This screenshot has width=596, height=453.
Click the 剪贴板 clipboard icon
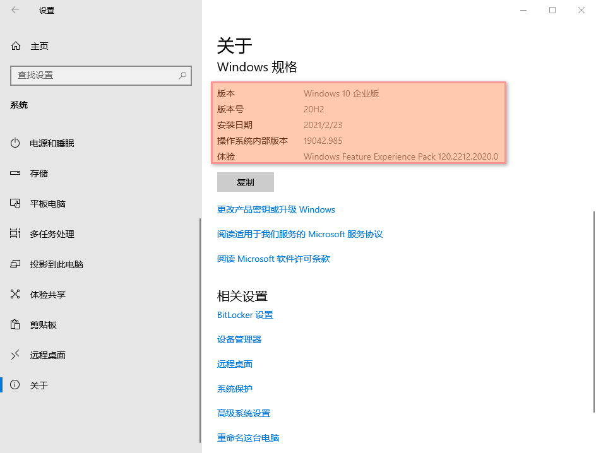[16, 325]
